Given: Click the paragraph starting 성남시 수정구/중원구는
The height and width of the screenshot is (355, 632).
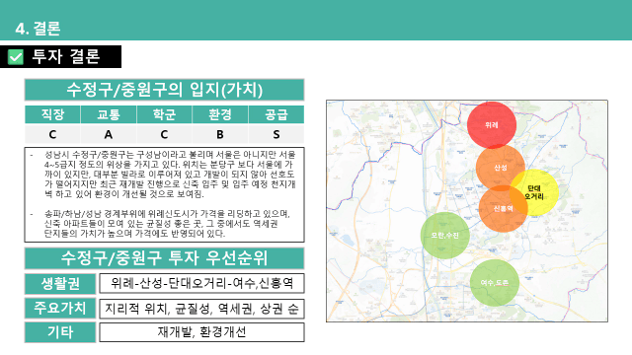Looking at the screenshot, I should [x=169, y=175].
